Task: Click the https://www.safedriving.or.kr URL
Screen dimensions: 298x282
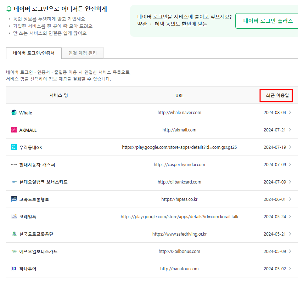Action: coord(179,234)
